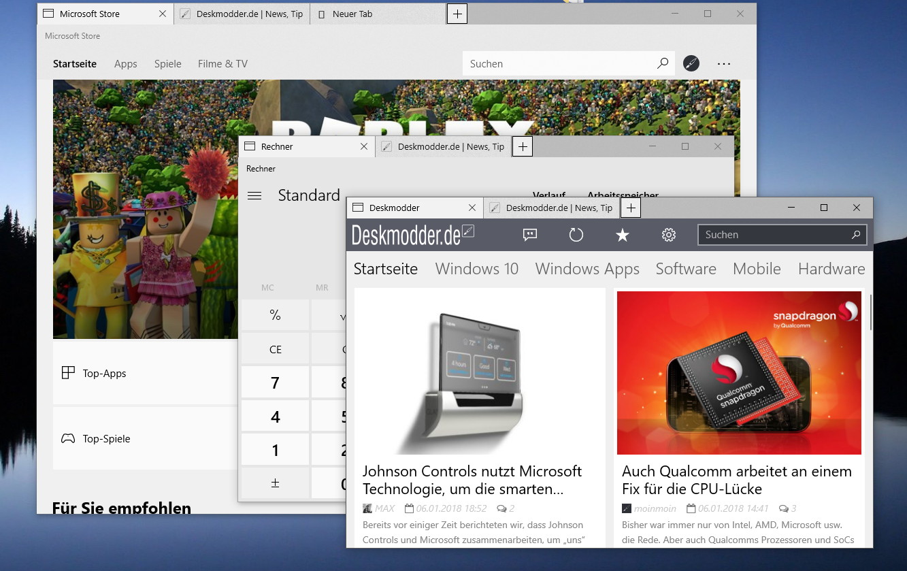Select Spiele in Microsoft Store navigation
Image resolution: width=907 pixels, height=571 pixels.
(167, 64)
